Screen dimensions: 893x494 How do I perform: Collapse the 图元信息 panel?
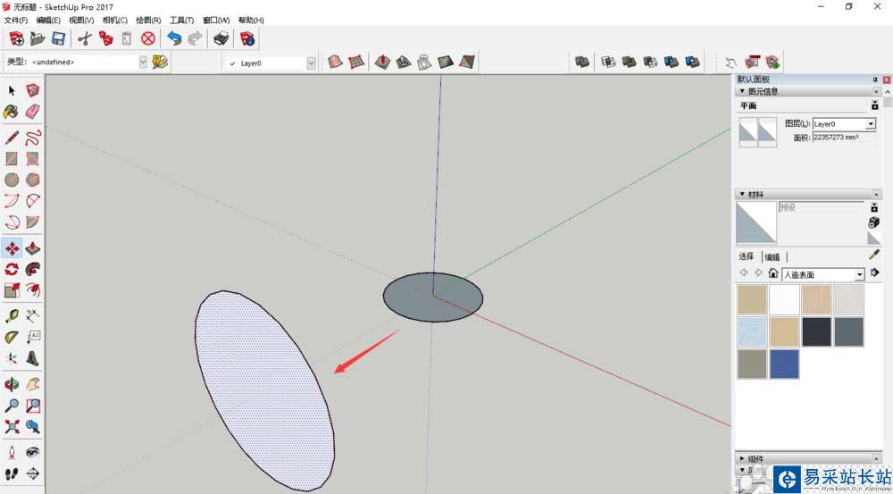click(741, 91)
